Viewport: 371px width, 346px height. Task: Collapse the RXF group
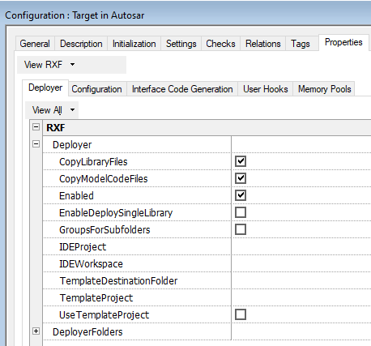36,127
